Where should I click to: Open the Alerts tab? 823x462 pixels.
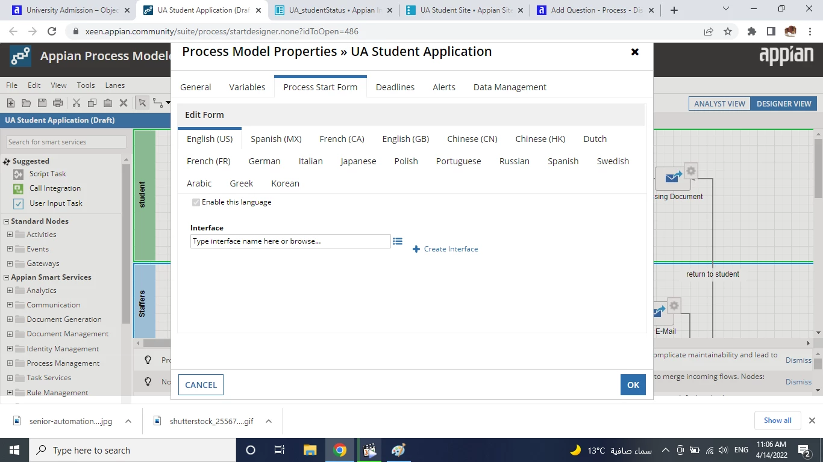click(444, 87)
